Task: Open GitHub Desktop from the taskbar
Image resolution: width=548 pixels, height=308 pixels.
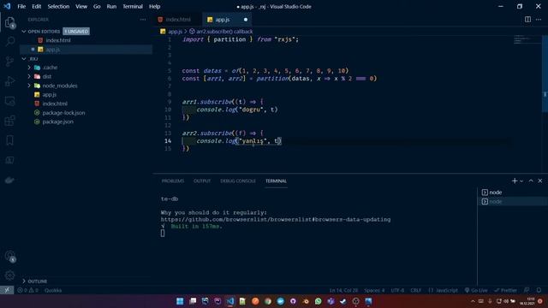Action: [x=293, y=301]
